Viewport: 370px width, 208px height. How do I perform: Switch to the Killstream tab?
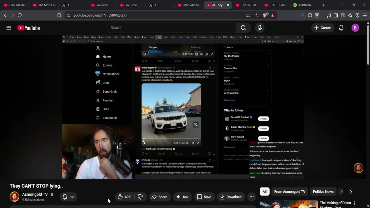(x=305, y=5)
